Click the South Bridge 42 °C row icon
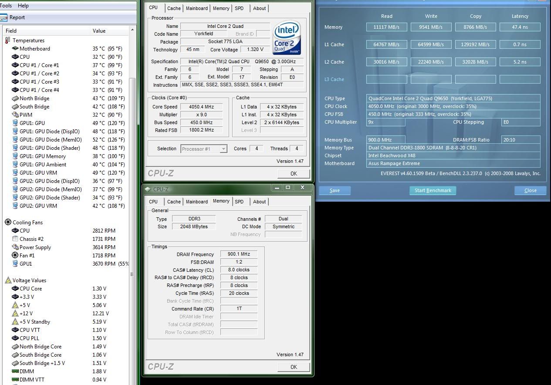The width and height of the screenshot is (551, 385). 15,107
